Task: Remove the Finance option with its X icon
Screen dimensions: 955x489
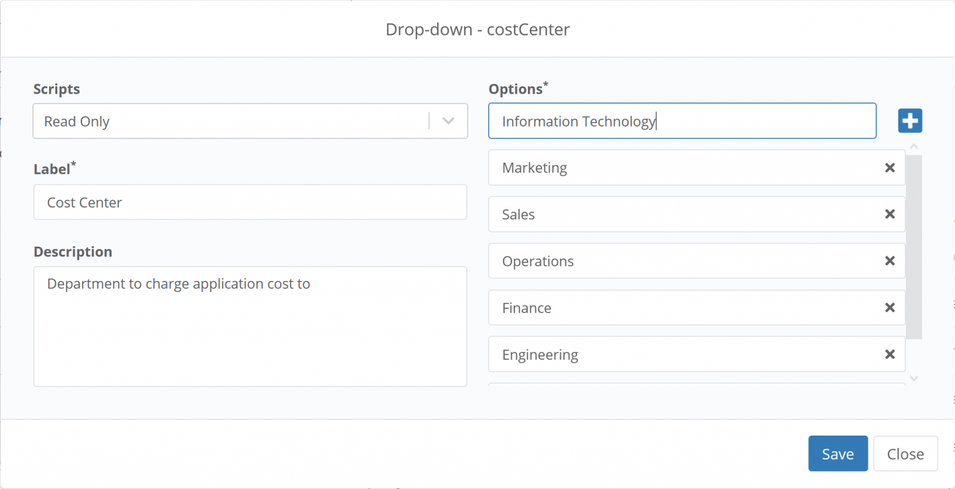Action: tap(890, 307)
